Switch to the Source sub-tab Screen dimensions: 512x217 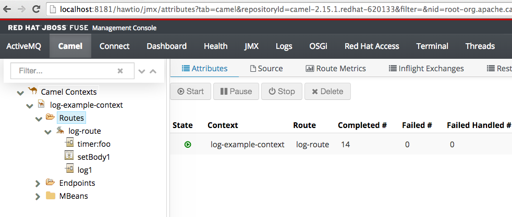(x=266, y=68)
